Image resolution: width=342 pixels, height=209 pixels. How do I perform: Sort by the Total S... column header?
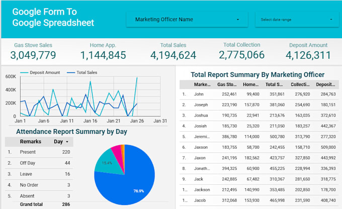pyautogui.click(x=274, y=84)
